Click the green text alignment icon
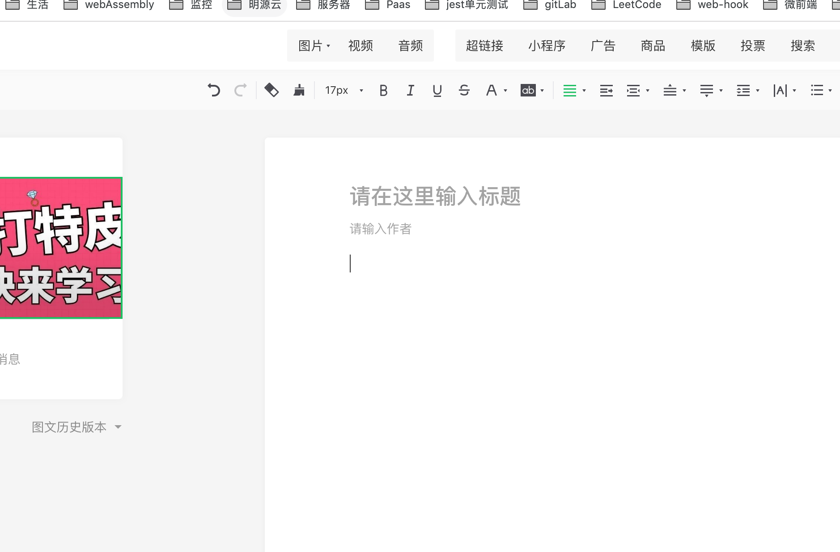This screenshot has width=840, height=552. tap(570, 91)
